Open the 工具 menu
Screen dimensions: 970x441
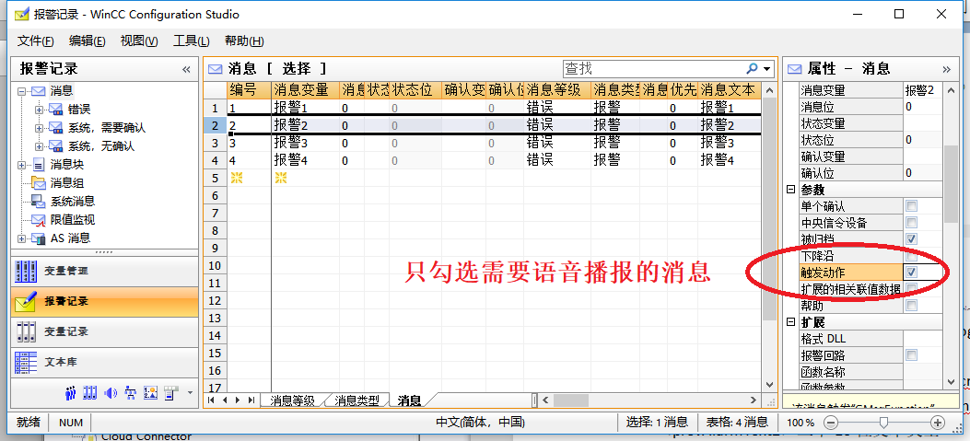click(x=192, y=41)
